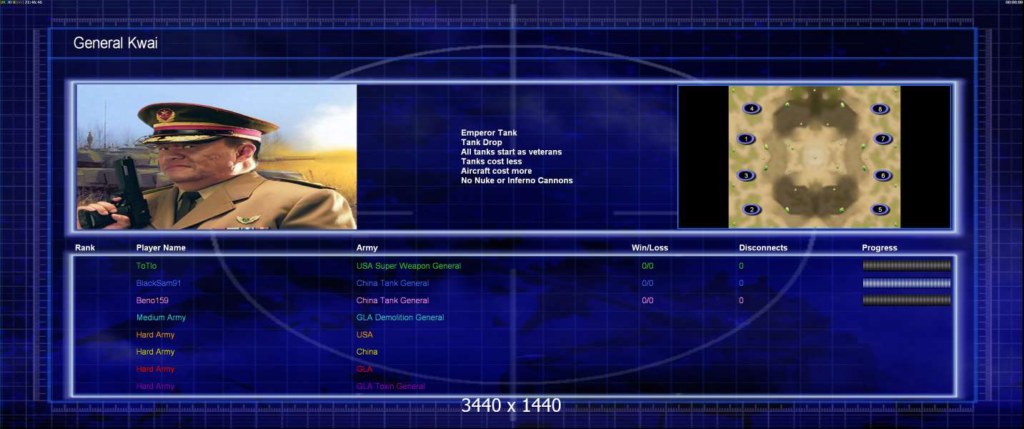The width and height of the screenshot is (1024, 429).
Task: Click the 'Tanks cost less' text
Action: 492,162
